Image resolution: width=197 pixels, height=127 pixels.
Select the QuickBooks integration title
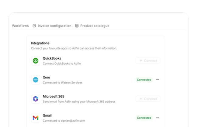pyautogui.click(x=52, y=58)
